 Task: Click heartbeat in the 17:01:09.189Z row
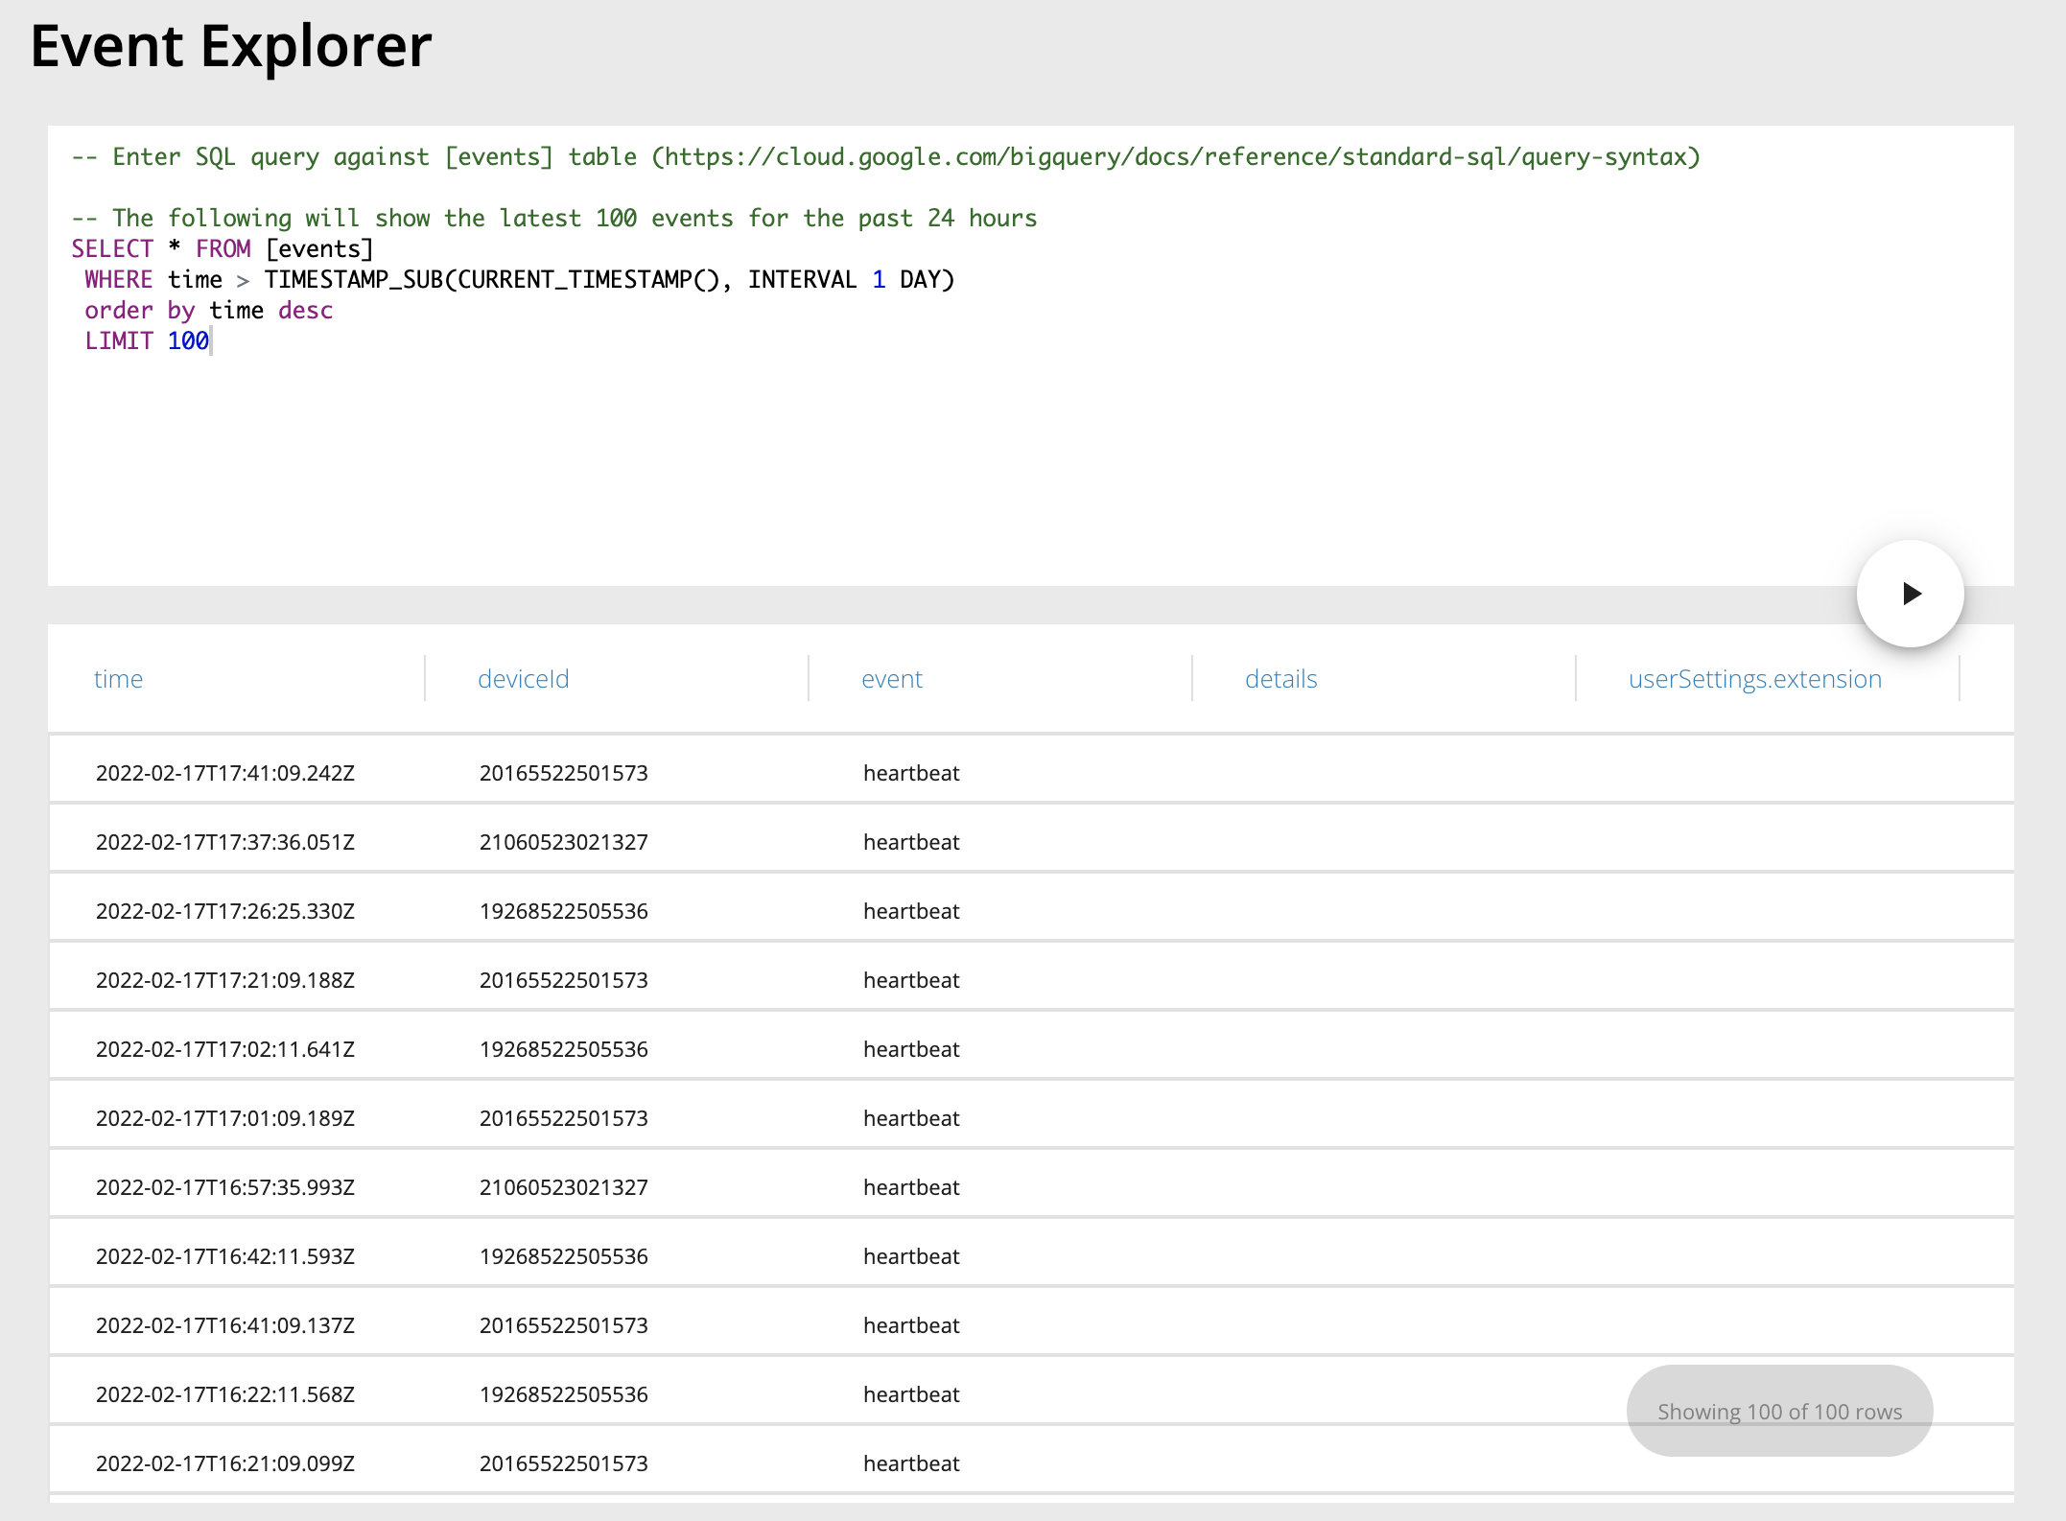[911, 1118]
